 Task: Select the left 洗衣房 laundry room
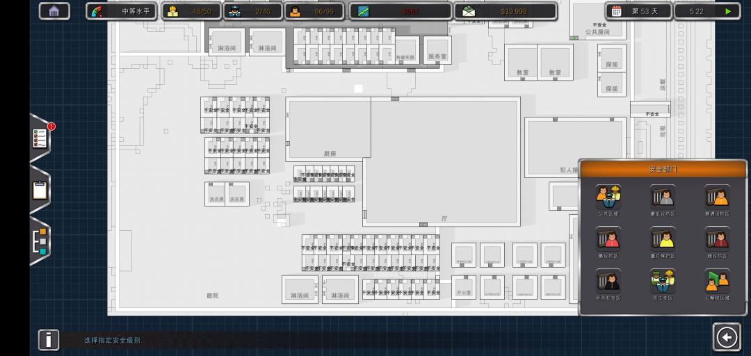click(x=216, y=194)
